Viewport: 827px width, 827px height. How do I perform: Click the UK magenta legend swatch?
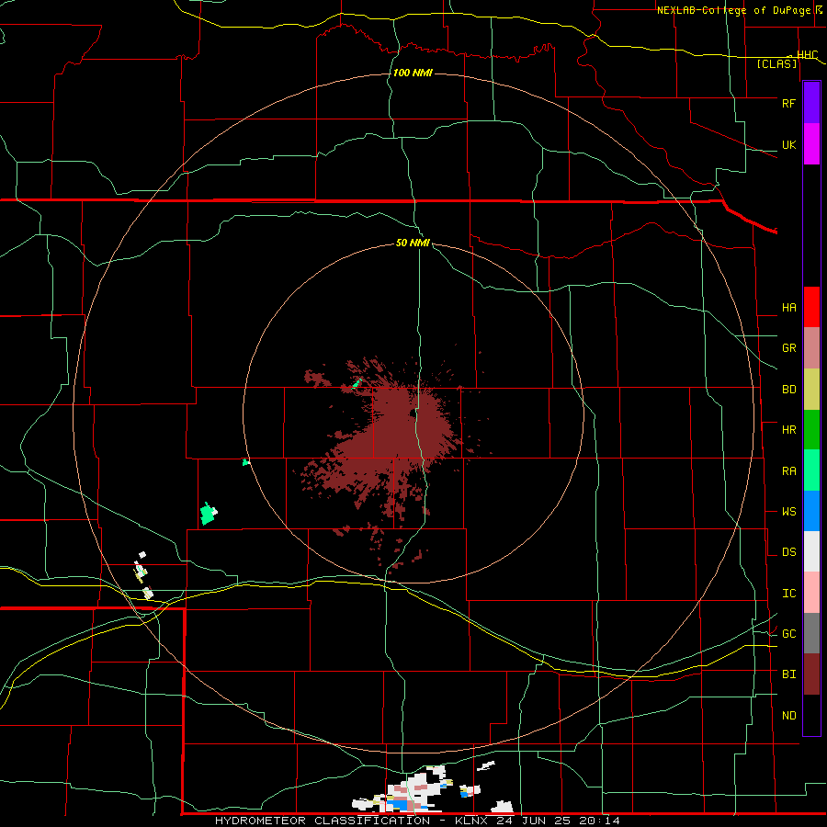click(x=811, y=144)
